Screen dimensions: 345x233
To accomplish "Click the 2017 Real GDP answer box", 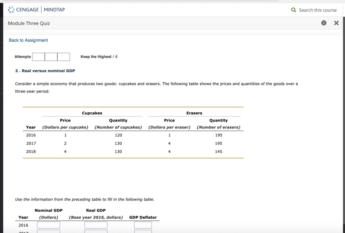I will click(x=96, y=232).
